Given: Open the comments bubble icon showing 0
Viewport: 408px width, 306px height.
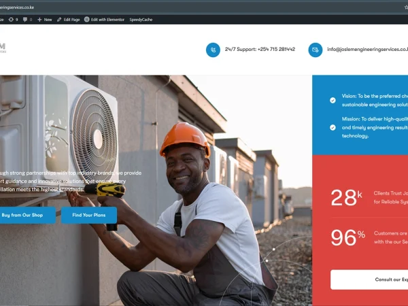Looking at the screenshot, I should tap(25, 20).
